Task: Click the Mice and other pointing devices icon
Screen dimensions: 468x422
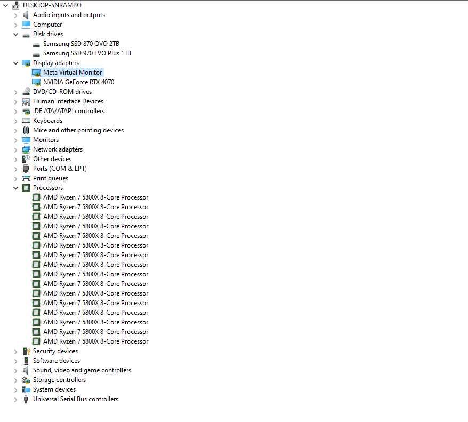Action: coord(26,130)
